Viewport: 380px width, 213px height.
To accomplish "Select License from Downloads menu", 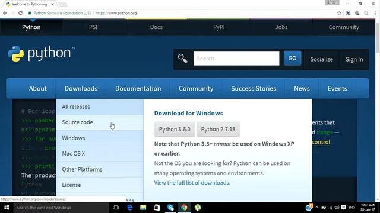I will (x=100, y=185).
